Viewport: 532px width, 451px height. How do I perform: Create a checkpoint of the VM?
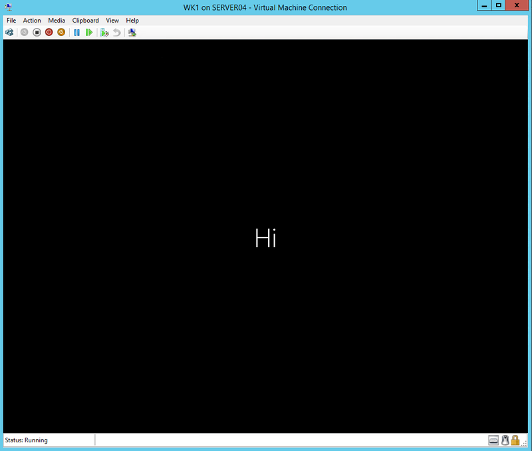104,32
